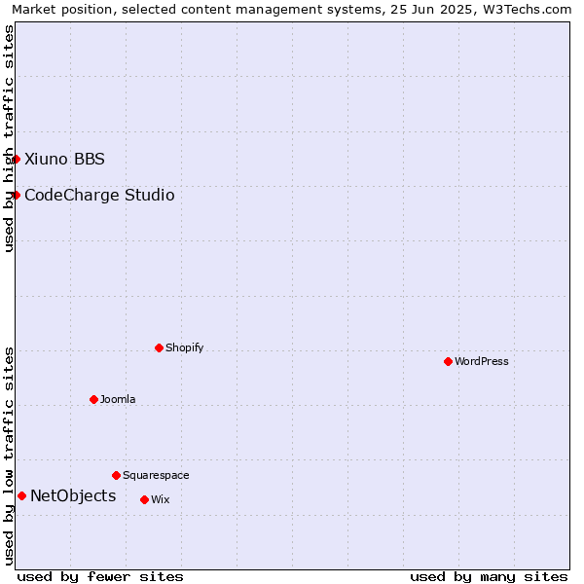The image size is (584, 584).
Task: Click the 'used by high traffic sites' axis label
Action: 8,138
